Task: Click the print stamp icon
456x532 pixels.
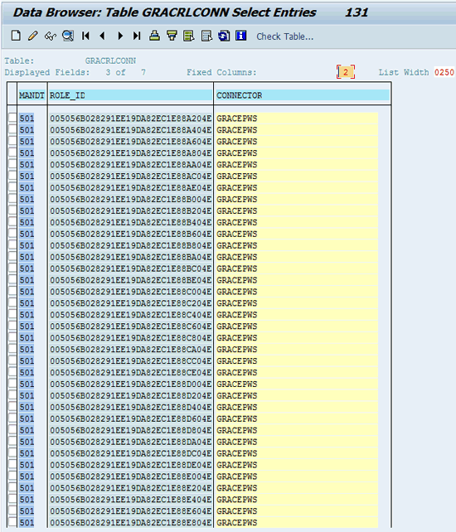Action: point(154,36)
